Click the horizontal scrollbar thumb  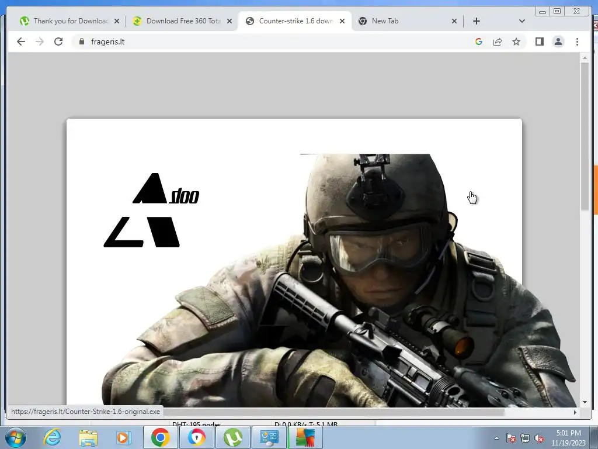pyautogui.click(x=333, y=412)
